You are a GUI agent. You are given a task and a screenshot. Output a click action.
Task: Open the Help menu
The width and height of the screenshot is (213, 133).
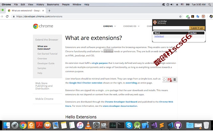click(87, 4)
